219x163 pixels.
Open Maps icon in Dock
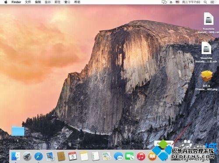pos(107,156)
